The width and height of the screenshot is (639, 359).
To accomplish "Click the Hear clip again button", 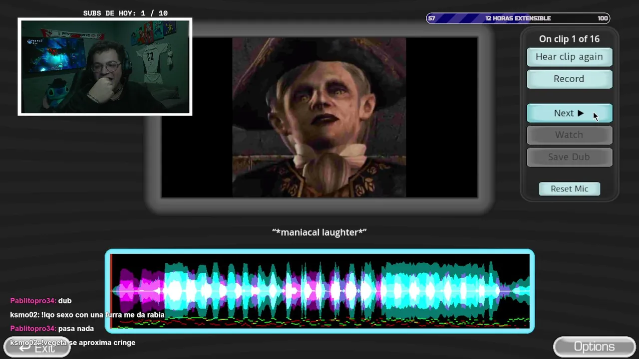I will tap(569, 57).
